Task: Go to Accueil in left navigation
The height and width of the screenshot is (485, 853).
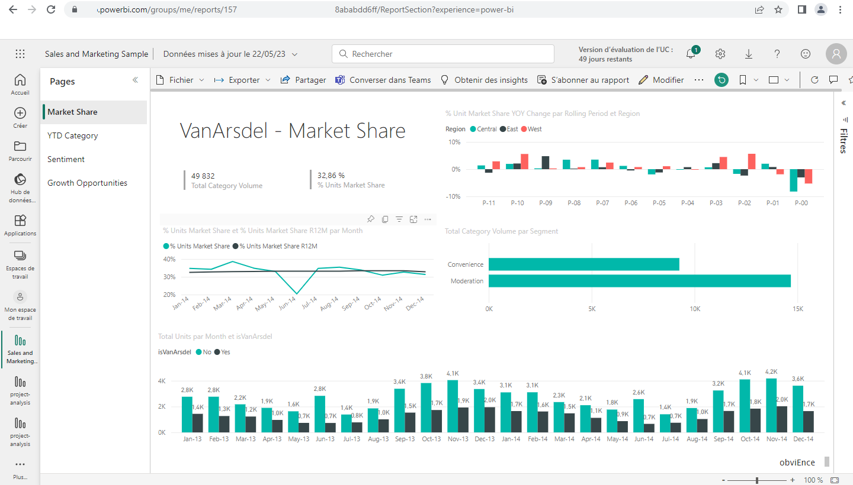Action: (20, 84)
